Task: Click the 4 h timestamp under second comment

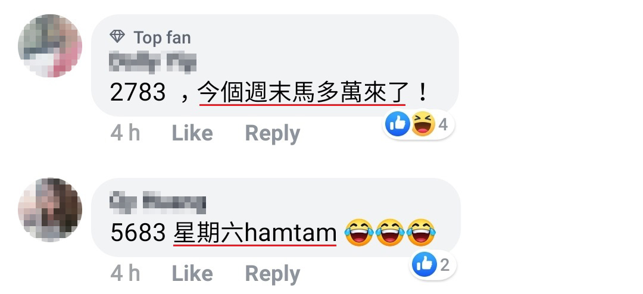Action: point(125,274)
